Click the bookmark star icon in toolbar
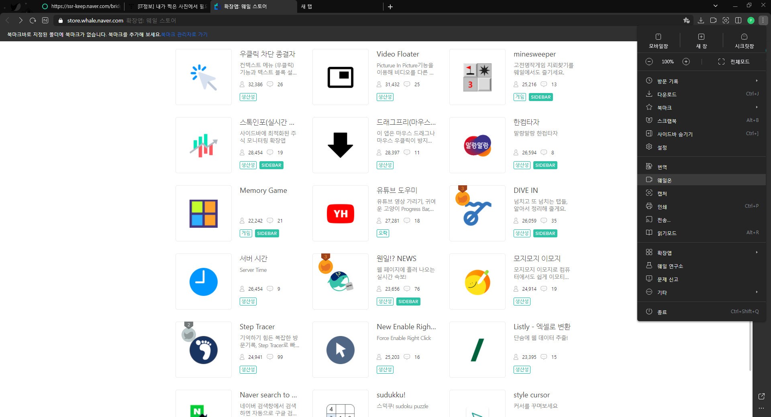 point(686,20)
